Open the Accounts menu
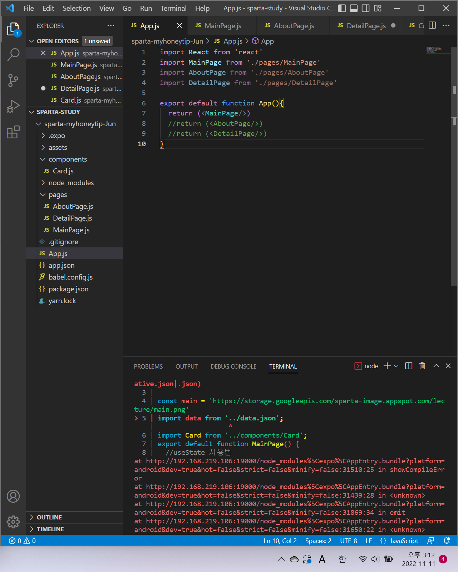The height and width of the screenshot is (572, 458). click(x=13, y=496)
